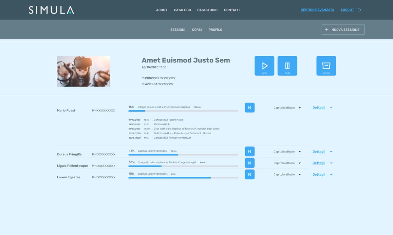Click Mario Rossi 15% progress bar
The height and width of the screenshot is (235, 393).
click(183, 111)
